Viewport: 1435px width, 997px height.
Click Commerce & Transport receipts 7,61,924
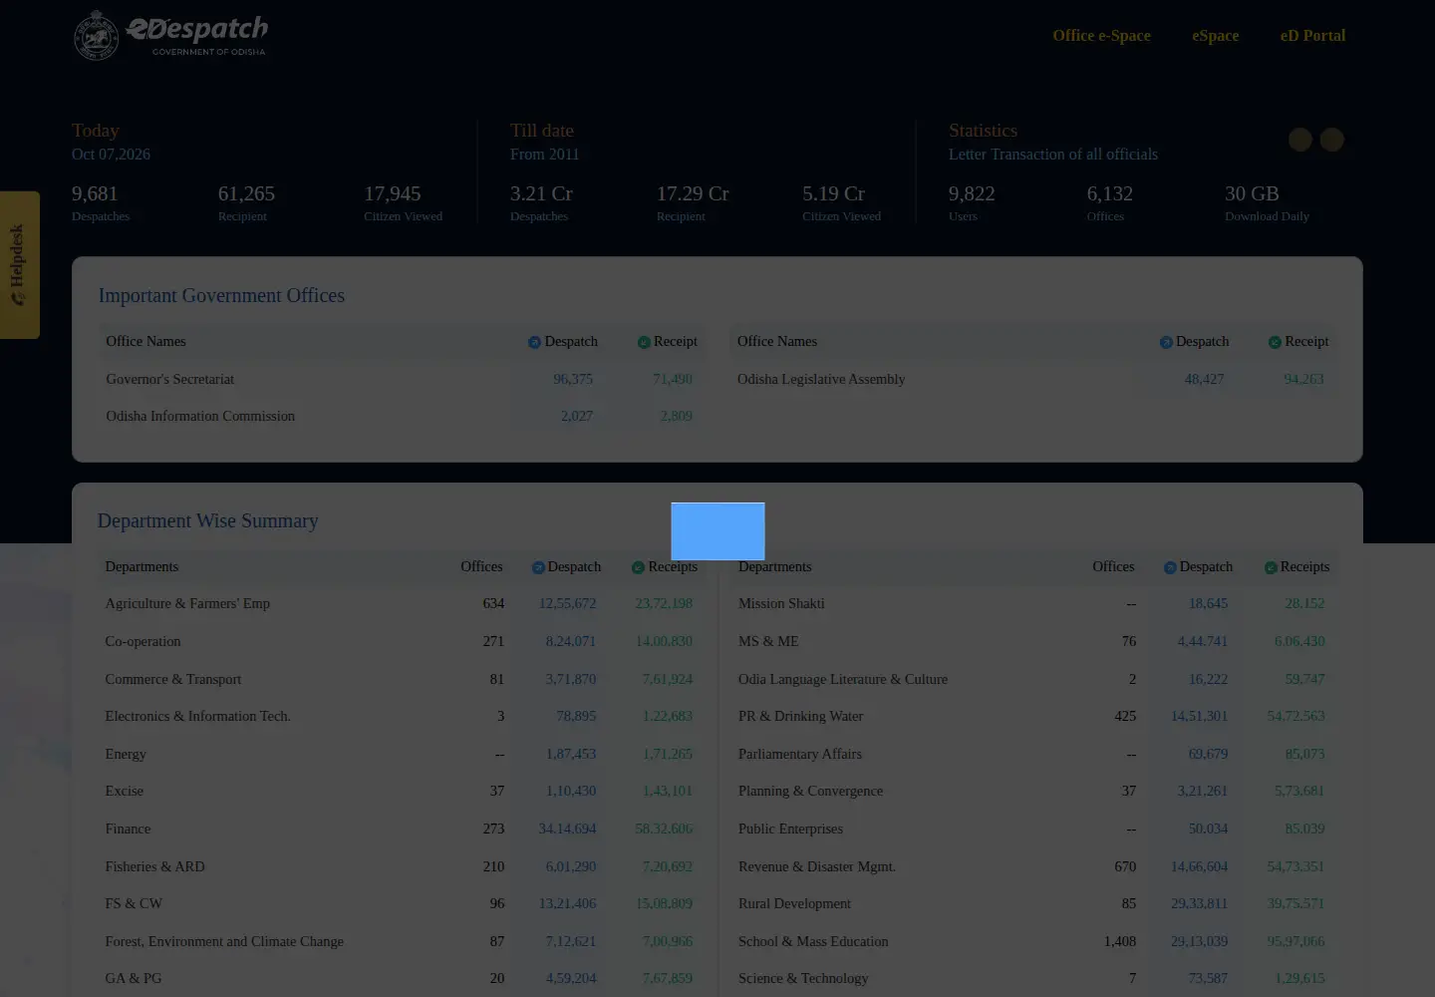[667, 679]
